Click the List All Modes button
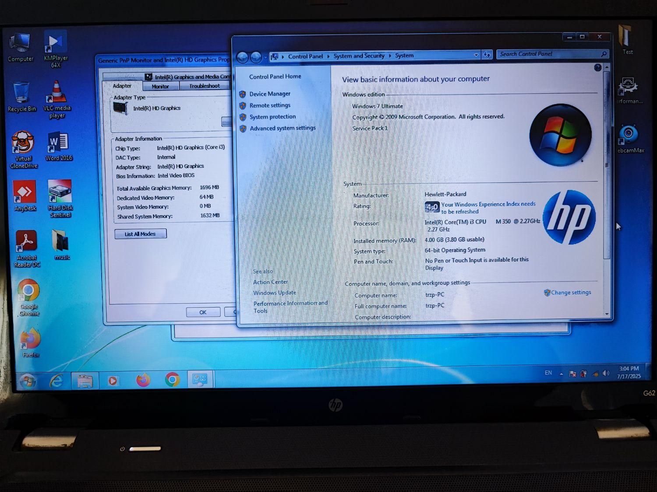Screen dimensions: 657x492 coord(141,234)
